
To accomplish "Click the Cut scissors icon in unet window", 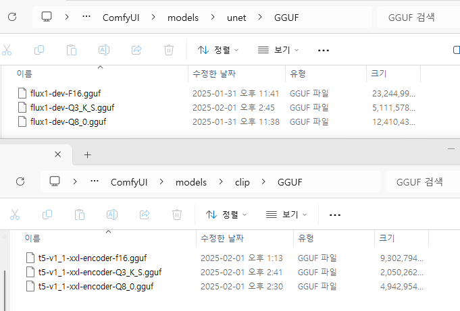I will point(7,50).
